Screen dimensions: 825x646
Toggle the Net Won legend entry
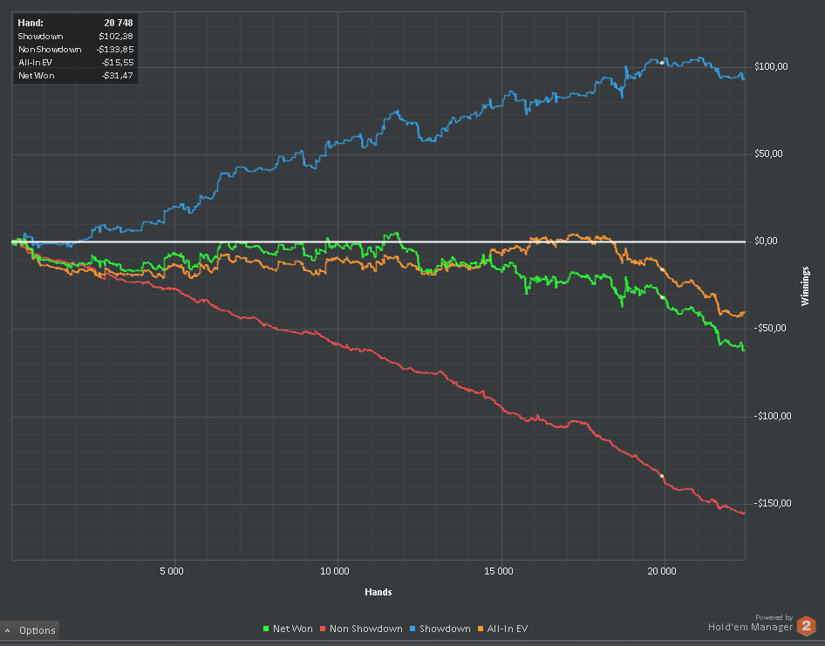287,629
